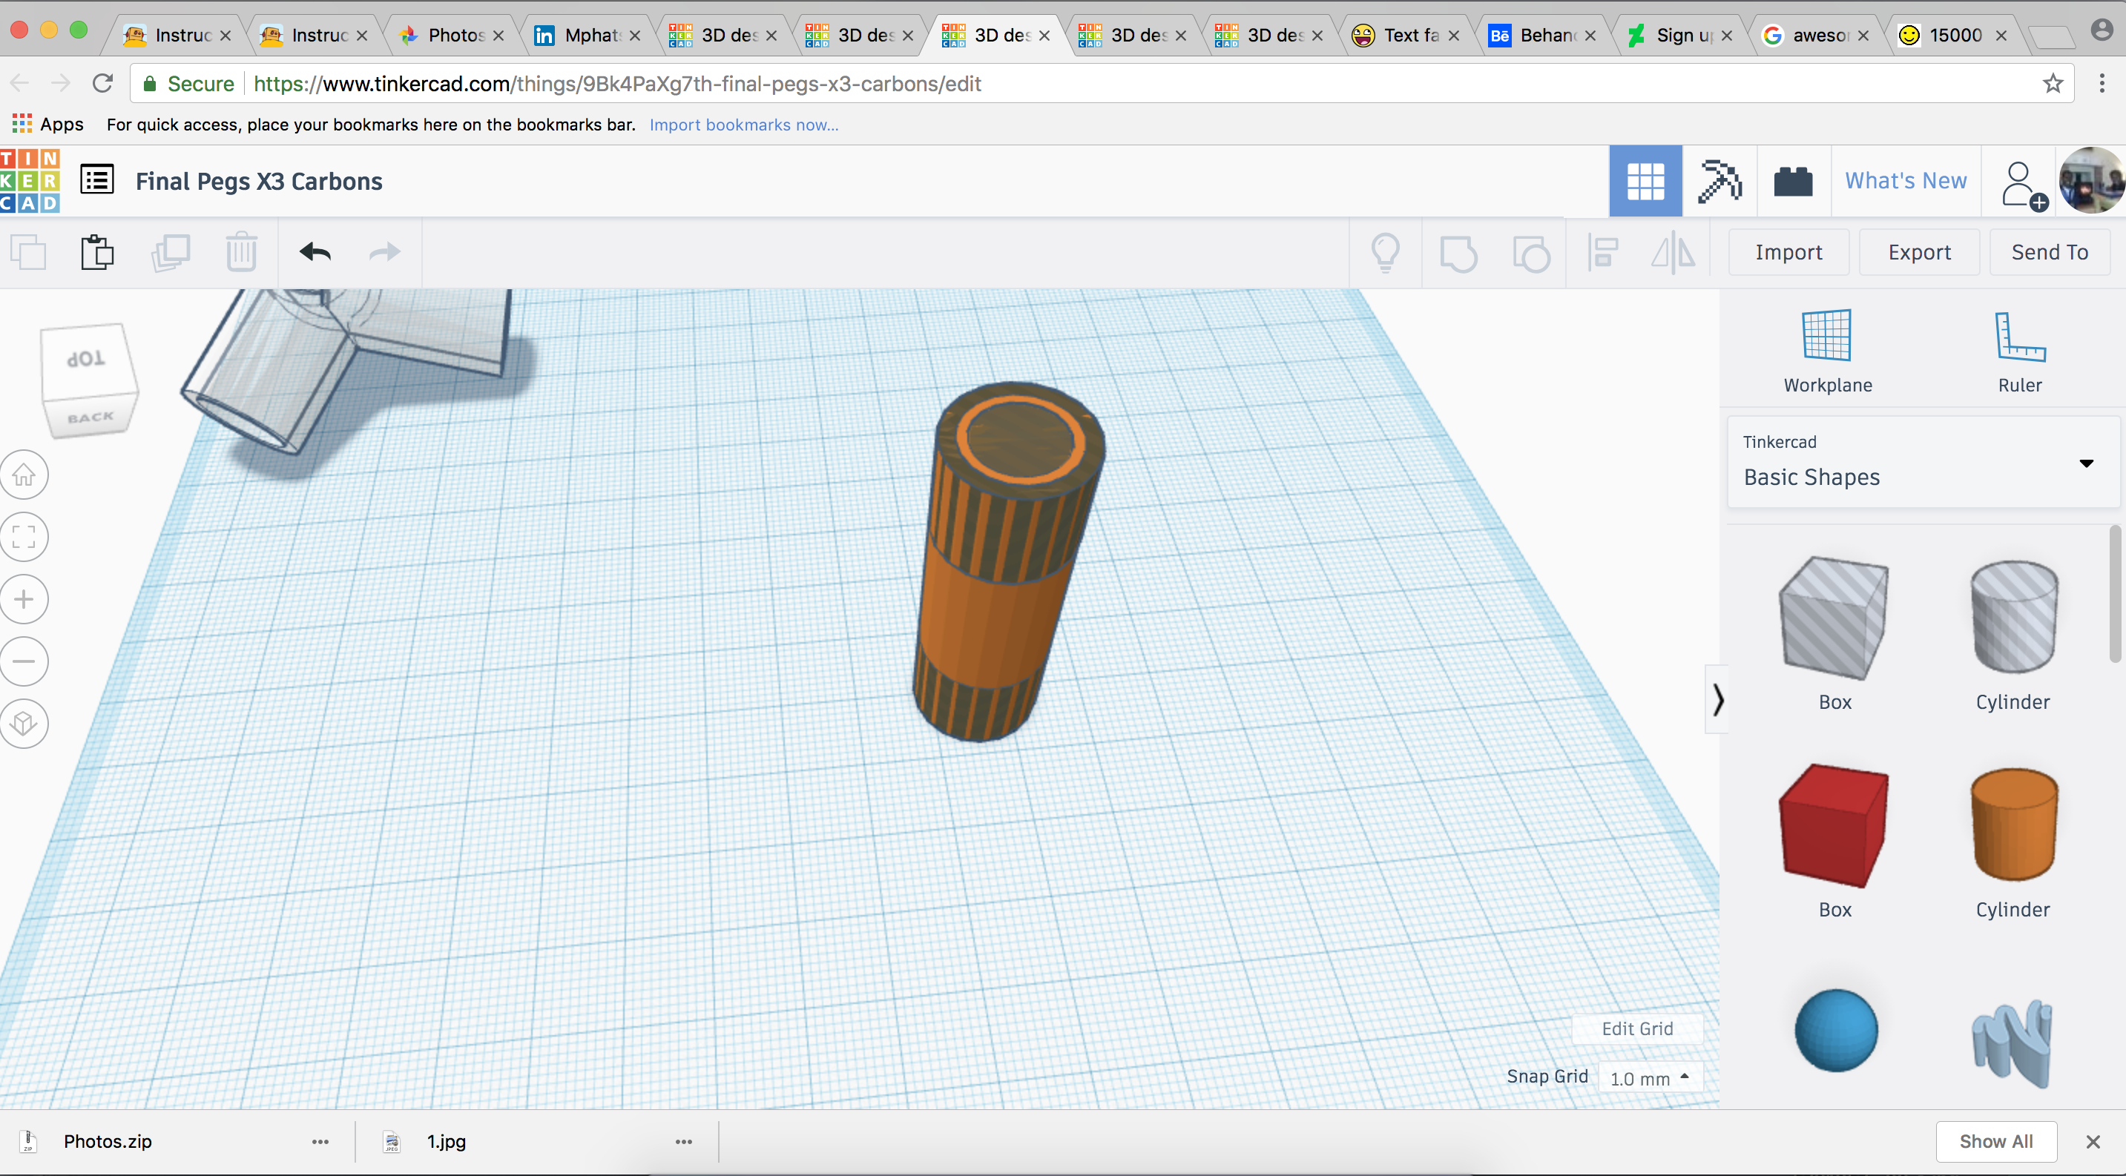Viewport: 2126px width, 1176px height.
Task: Click the view cube TOP face
Action: pos(88,360)
